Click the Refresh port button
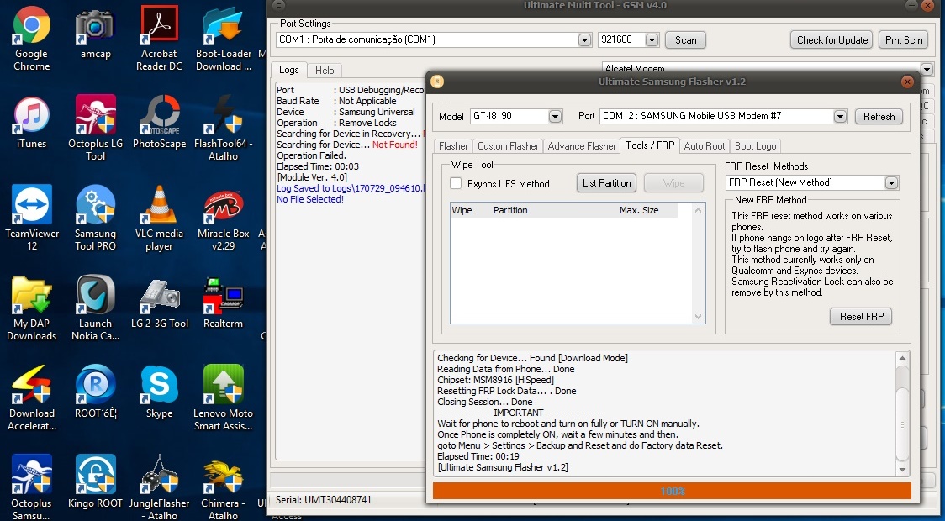945x521 pixels. click(x=879, y=117)
